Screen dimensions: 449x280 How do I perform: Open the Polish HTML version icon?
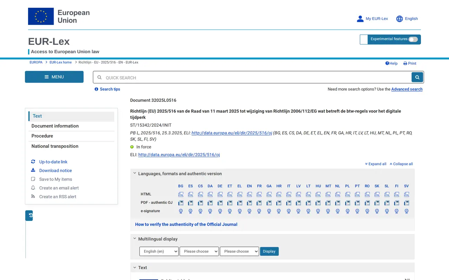[x=347, y=194]
